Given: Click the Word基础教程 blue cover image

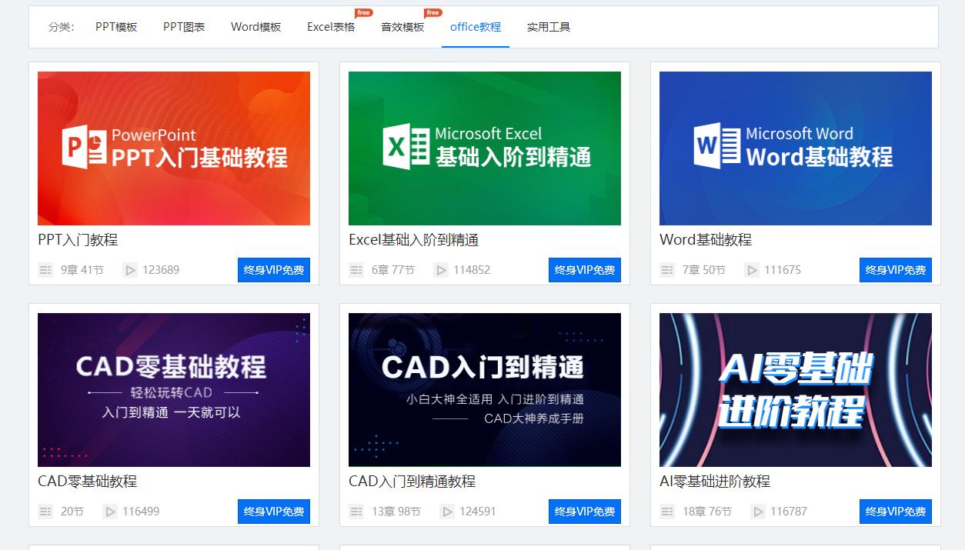Looking at the screenshot, I should [795, 148].
